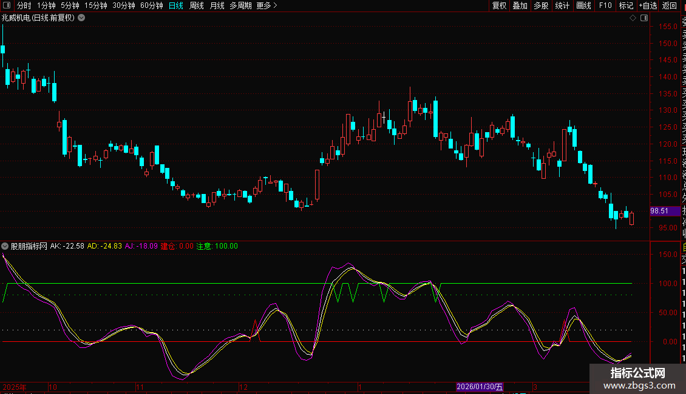Image resolution: width=686 pixels, height=394 pixels.
Task: Click the 95.00 price axis label
Action: (x=668, y=228)
